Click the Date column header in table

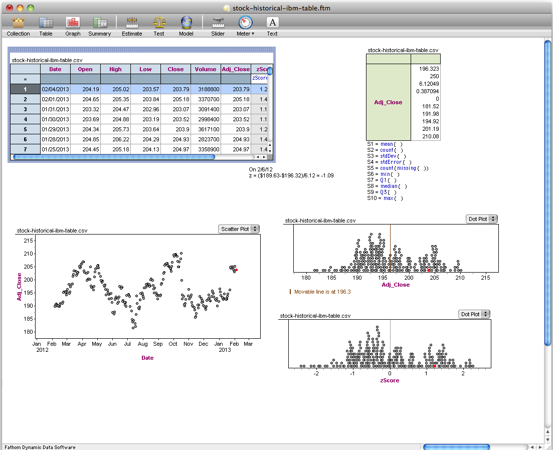point(55,69)
